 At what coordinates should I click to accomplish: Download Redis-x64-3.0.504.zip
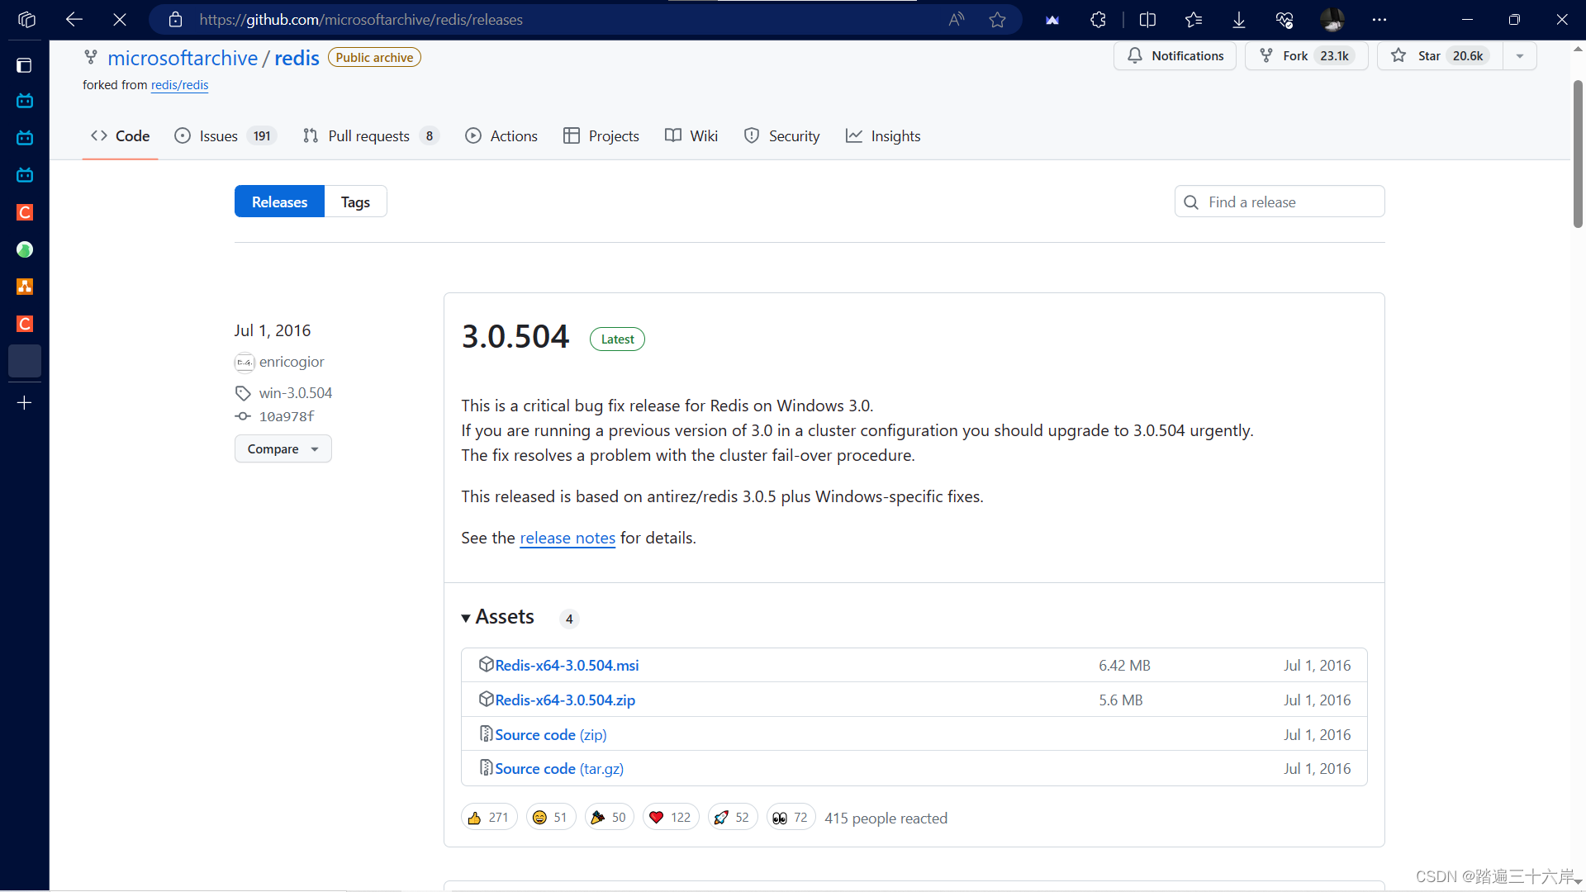point(565,700)
